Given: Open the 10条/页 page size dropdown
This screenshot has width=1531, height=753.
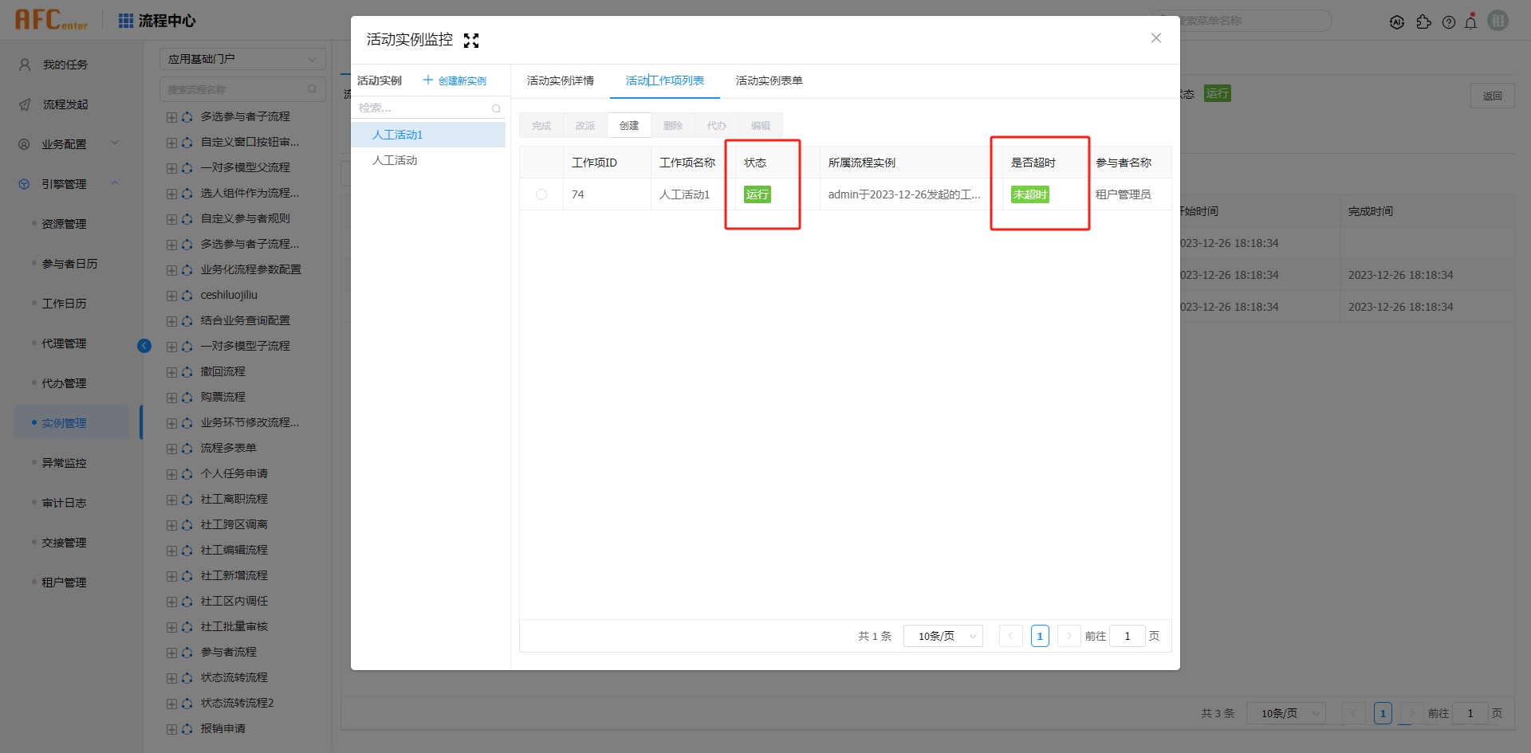Looking at the screenshot, I should point(943,636).
